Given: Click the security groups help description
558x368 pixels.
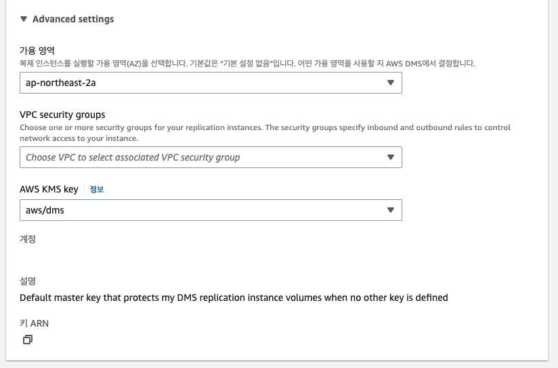Looking at the screenshot, I should (265, 132).
